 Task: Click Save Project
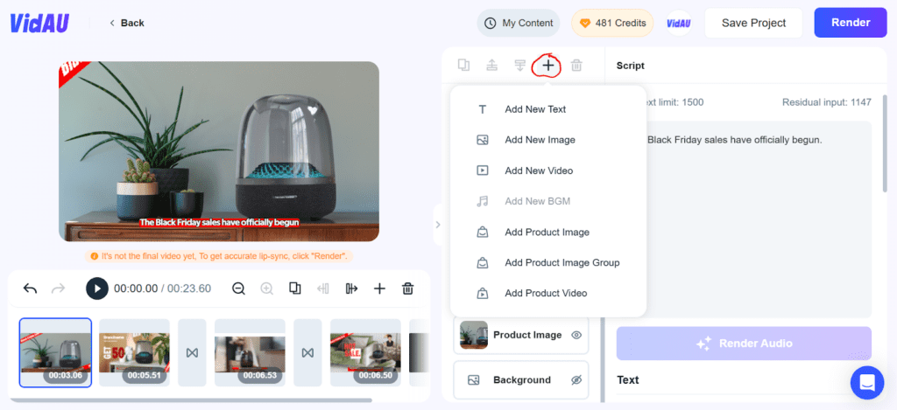(x=753, y=24)
